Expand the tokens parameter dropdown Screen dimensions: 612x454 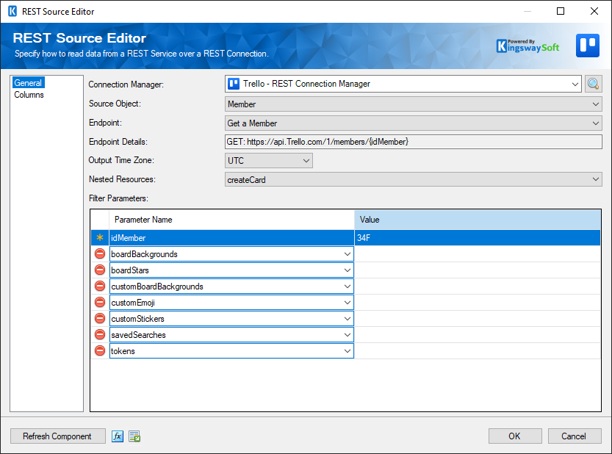click(x=348, y=351)
